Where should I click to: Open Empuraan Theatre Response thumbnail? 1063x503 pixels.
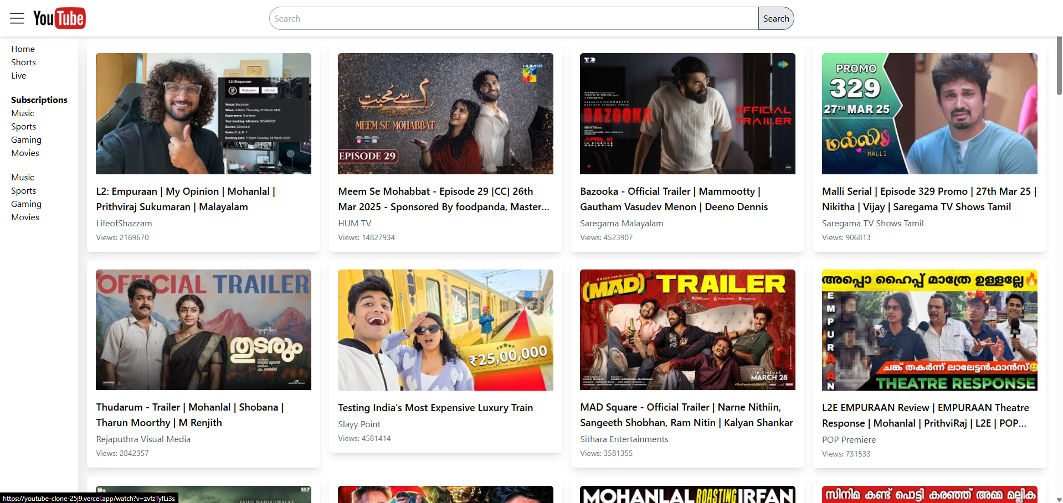tap(930, 330)
